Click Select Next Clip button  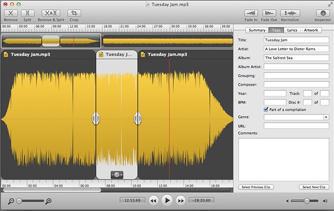pos(314,187)
